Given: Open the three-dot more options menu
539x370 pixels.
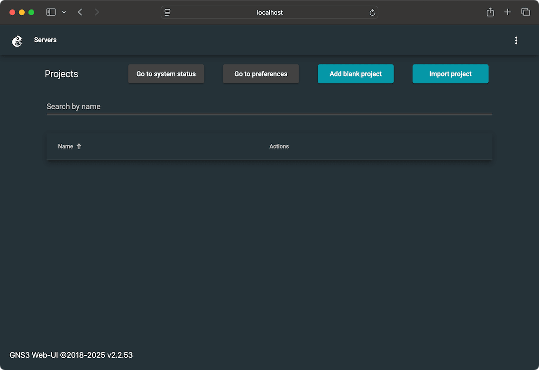Looking at the screenshot, I should coord(516,41).
